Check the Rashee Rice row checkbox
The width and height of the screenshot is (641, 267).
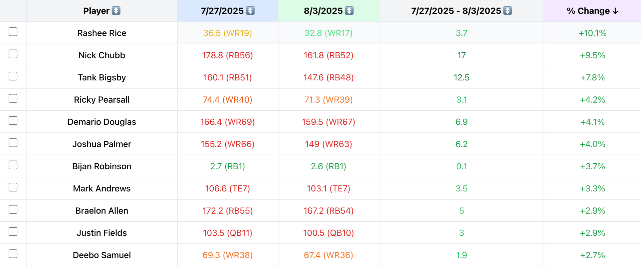pyautogui.click(x=13, y=32)
